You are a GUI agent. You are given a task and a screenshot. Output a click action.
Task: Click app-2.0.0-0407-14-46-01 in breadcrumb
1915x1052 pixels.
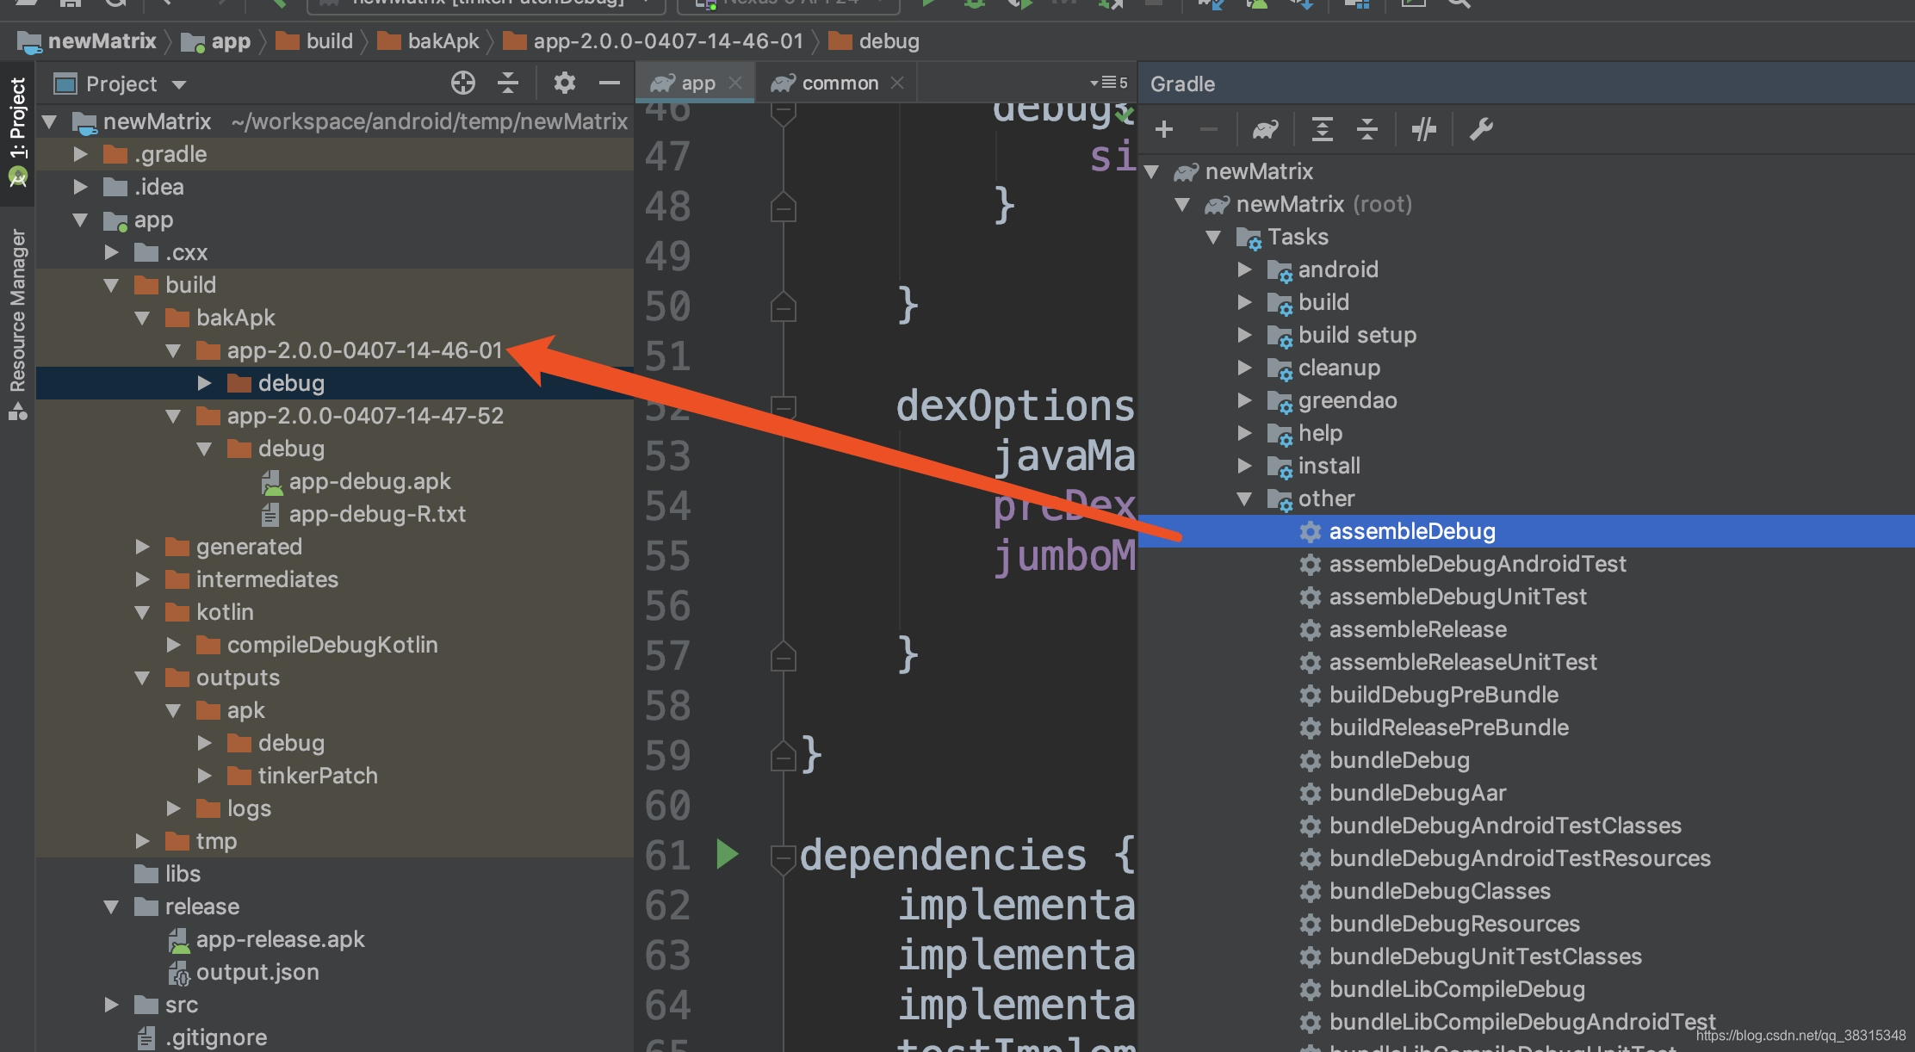(654, 40)
